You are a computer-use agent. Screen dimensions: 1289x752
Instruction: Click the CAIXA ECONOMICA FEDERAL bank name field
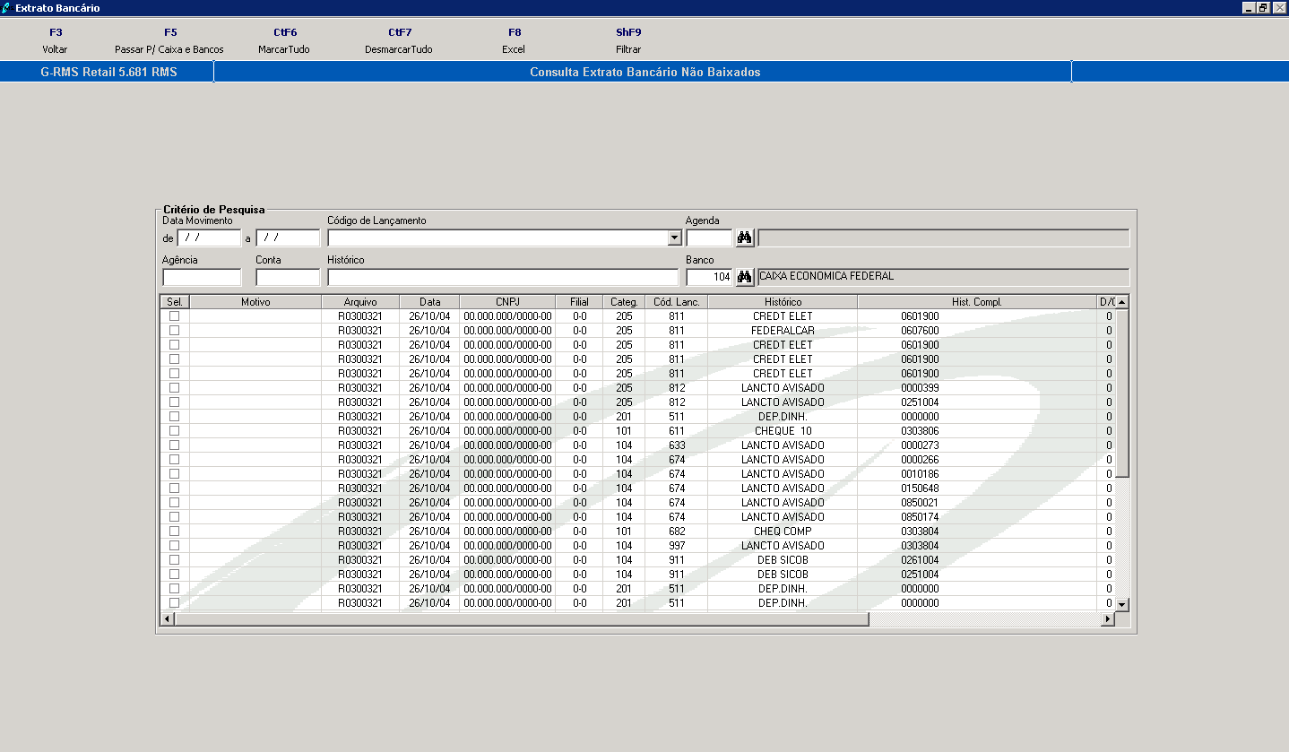[x=943, y=277]
